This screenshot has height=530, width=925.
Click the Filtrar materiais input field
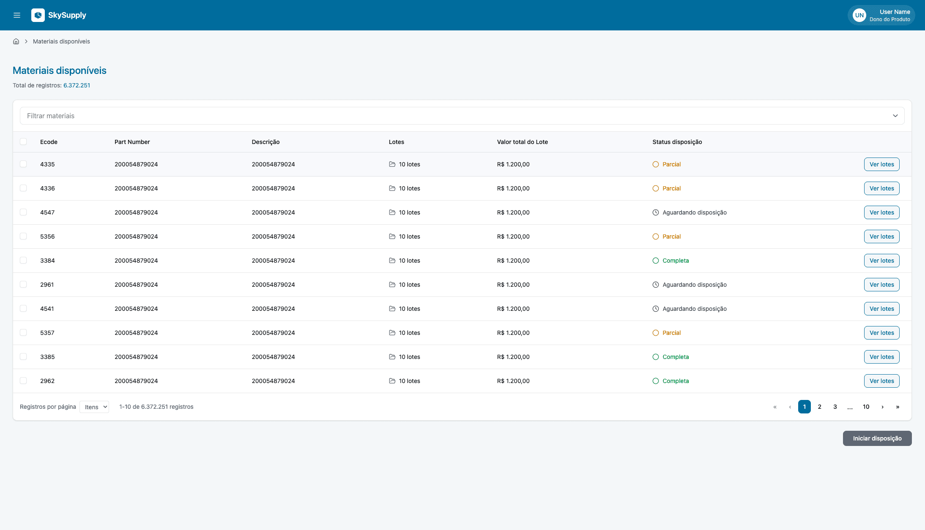(423, 116)
